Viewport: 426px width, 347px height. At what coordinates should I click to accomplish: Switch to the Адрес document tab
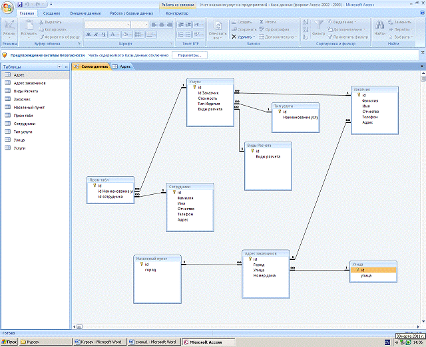click(x=124, y=67)
